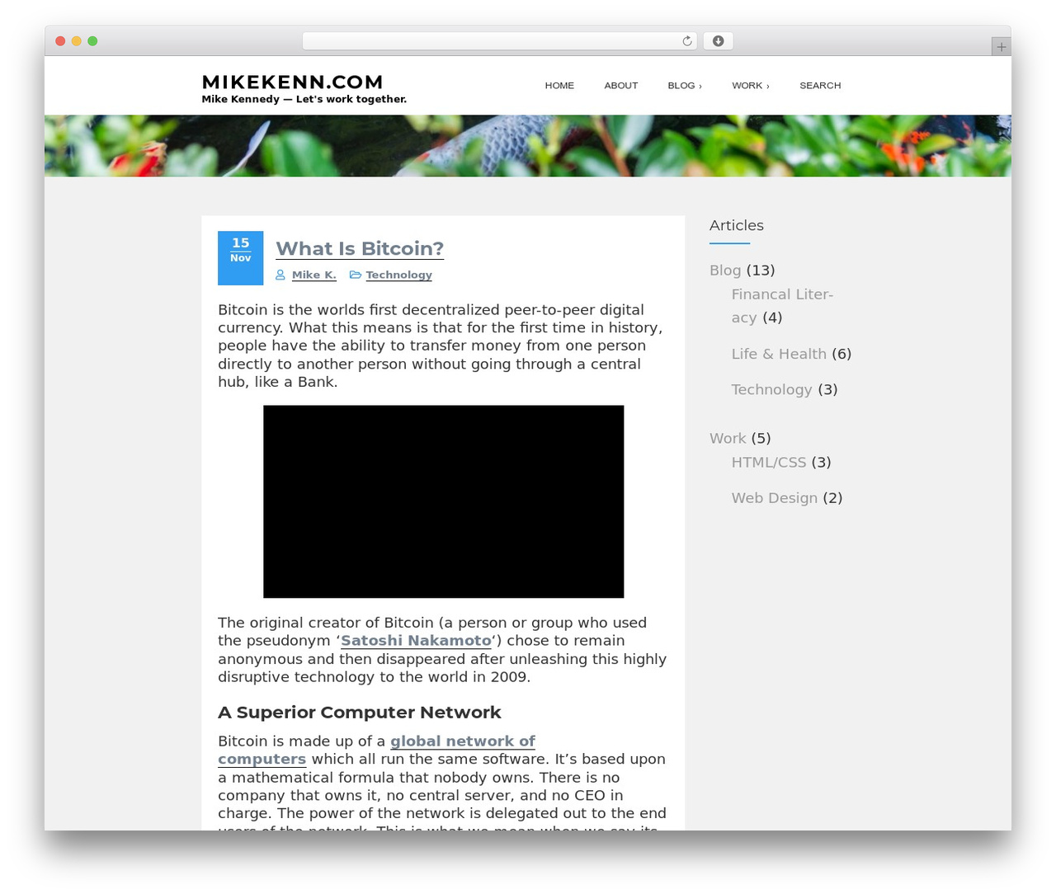Follow the Satoshi Nakamoto link
Image resolution: width=1056 pixels, height=894 pixels.
[416, 641]
